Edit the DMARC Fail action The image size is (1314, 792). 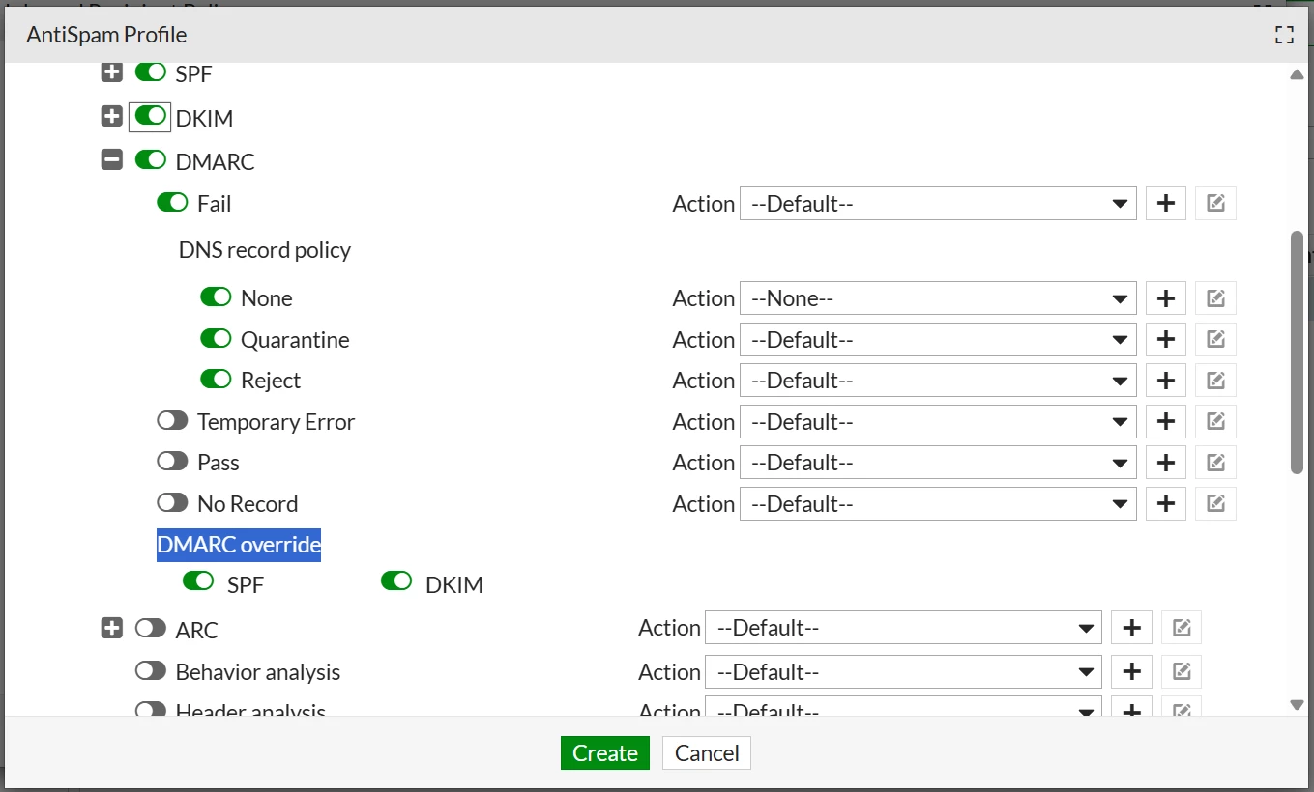(1215, 204)
